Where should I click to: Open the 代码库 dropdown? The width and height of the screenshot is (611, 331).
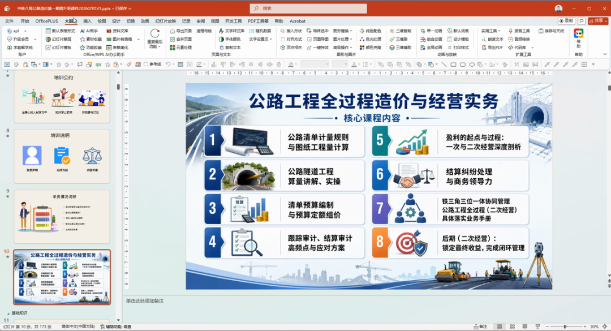coord(532,48)
